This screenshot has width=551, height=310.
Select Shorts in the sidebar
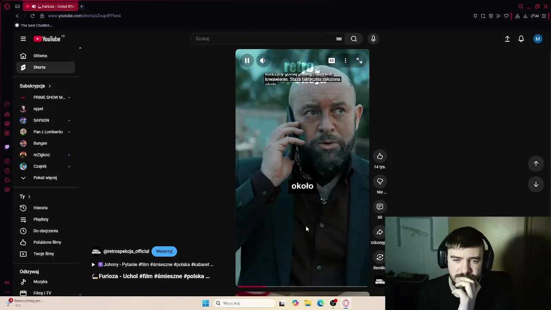tap(46, 67)
